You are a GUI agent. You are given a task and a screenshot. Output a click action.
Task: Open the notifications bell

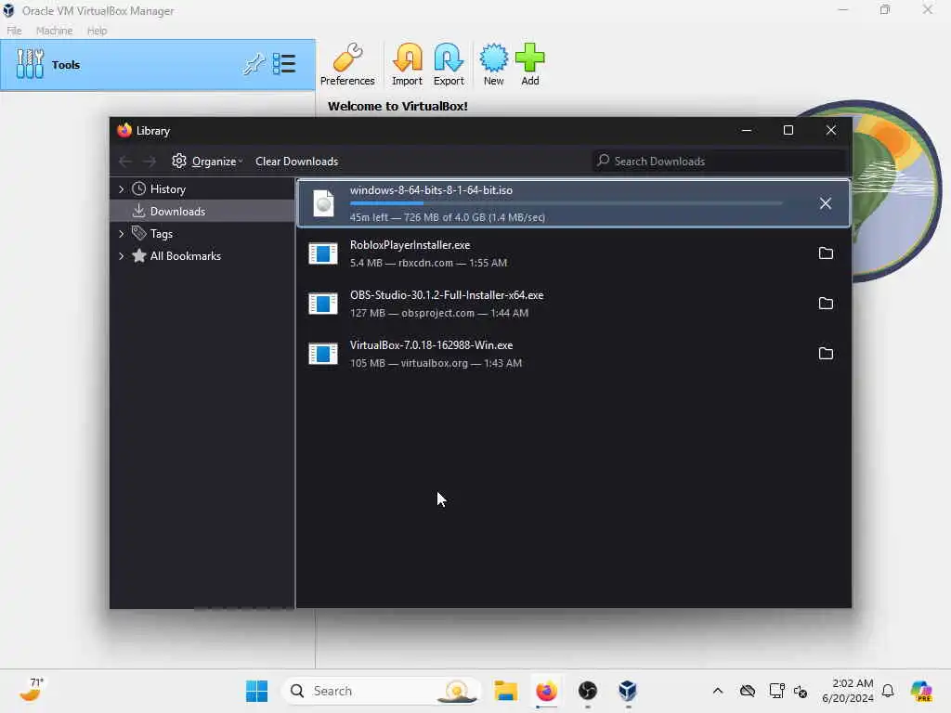[x=888, y=691]
